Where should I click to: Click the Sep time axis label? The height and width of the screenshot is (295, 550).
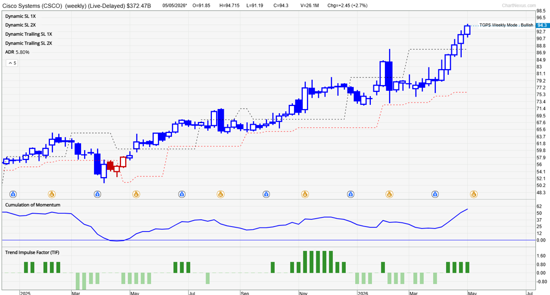[x=245, y=293]
